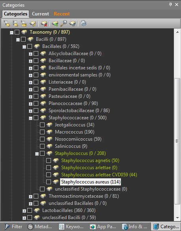Screen dimensions: 181x231
Task: Open the Metadata bottom panel tab
Action: (40, 226)
